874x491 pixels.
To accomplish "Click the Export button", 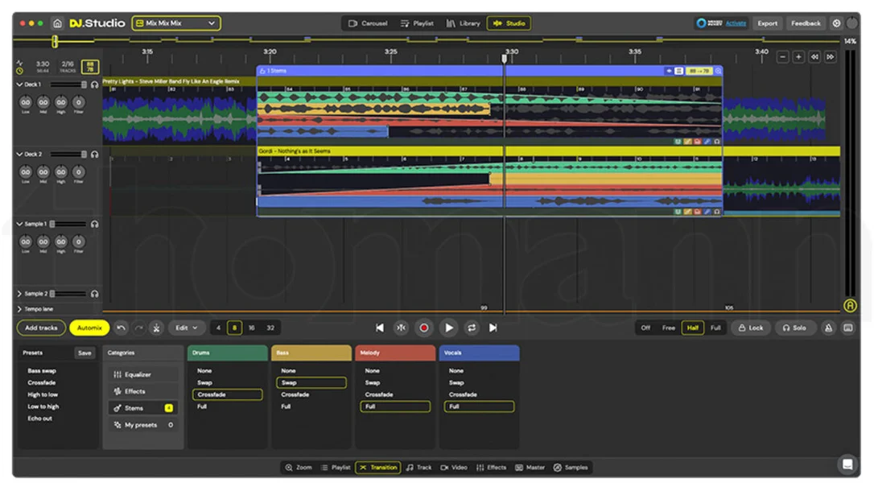I will tap(767, 23).
